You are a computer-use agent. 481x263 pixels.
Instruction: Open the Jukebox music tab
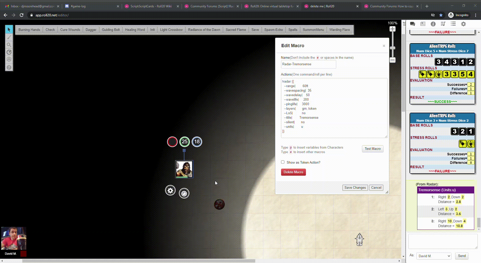coord(443,24)
